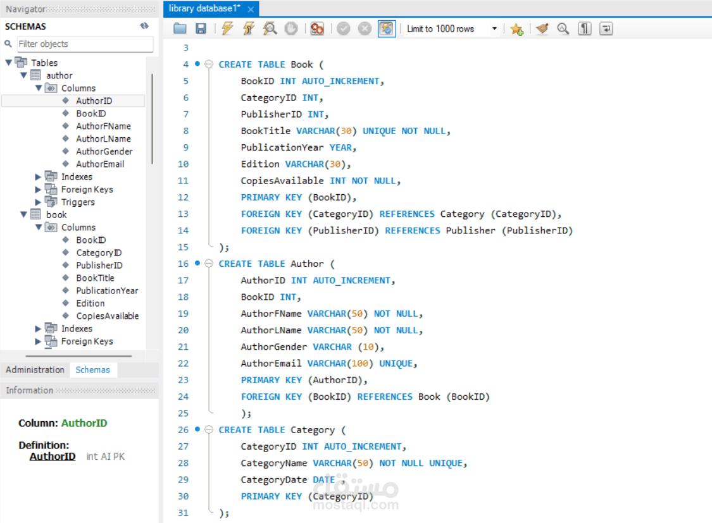Image resolution: width=712 pixels, height=523 pixels.
Task: Select the Edition column under book
Action: (x=91, y=304)
